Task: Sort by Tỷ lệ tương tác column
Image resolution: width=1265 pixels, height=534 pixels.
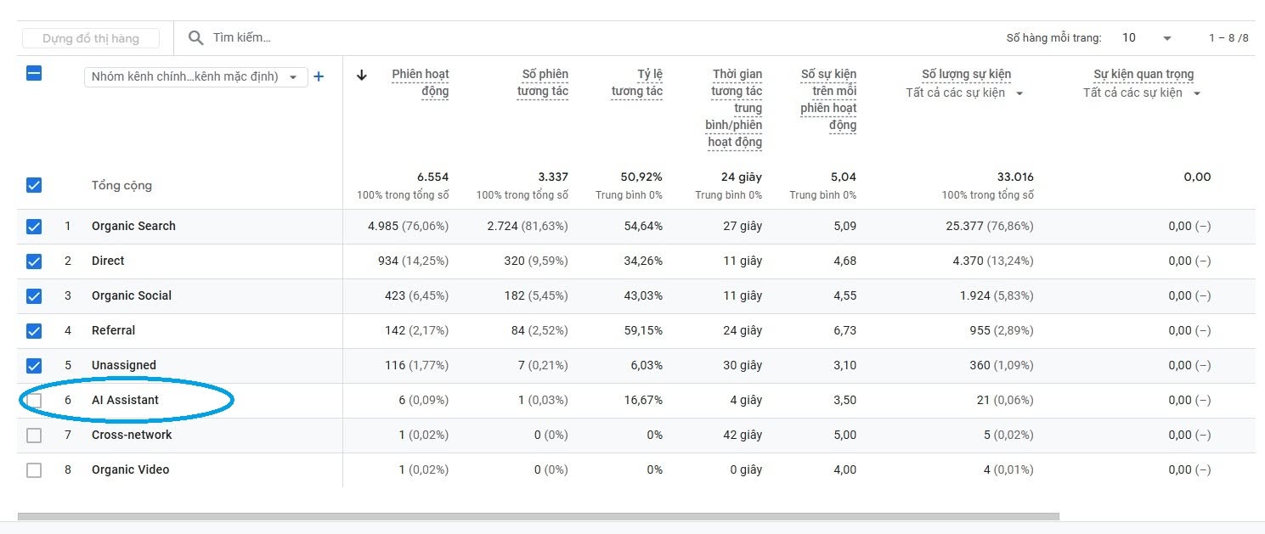Action: click(637, 82)
